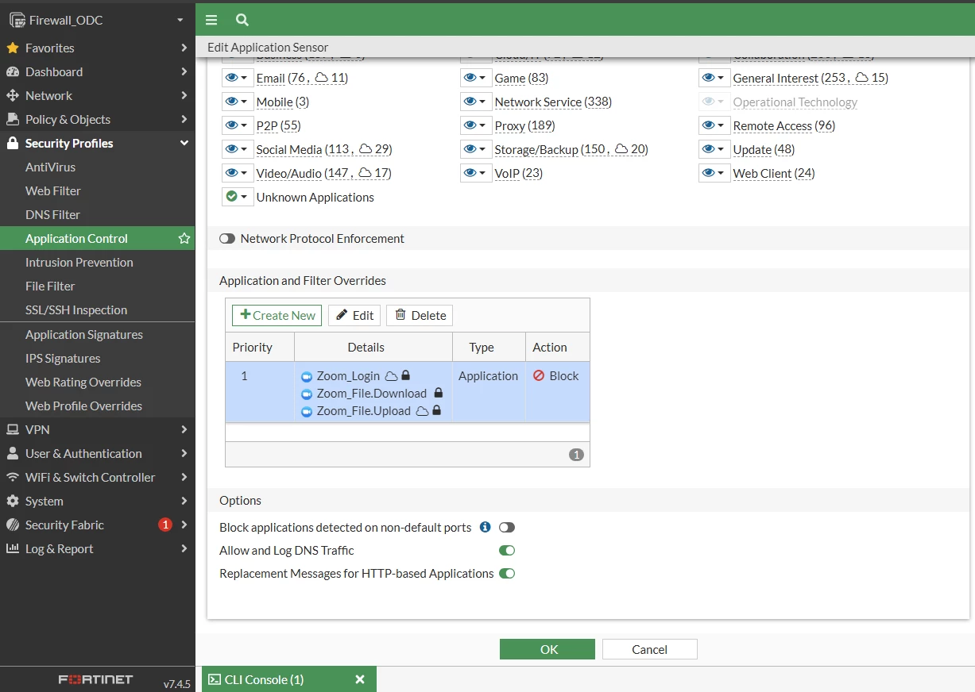975x692 pixels.
Task: Toggle Replacement Messages for HTTP-based Applications
Action: (507, 573)
